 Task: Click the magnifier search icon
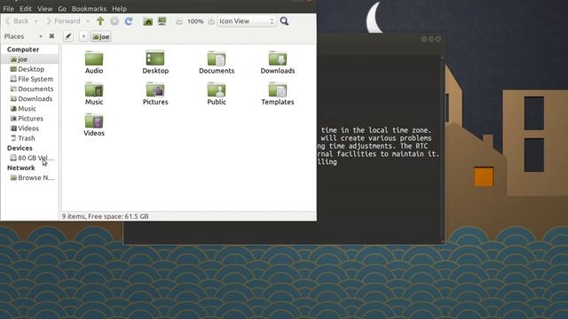(284, 21)
